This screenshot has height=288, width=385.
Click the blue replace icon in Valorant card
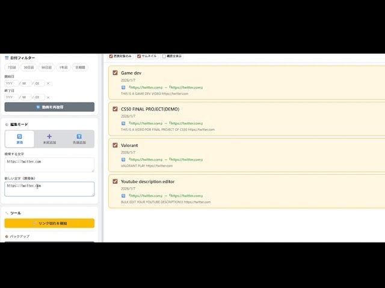pos(123,160)
